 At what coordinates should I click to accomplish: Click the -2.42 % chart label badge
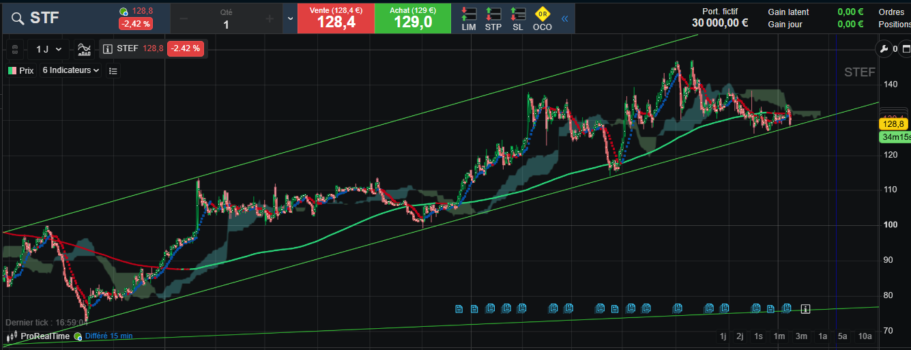[x=186, y=48]
